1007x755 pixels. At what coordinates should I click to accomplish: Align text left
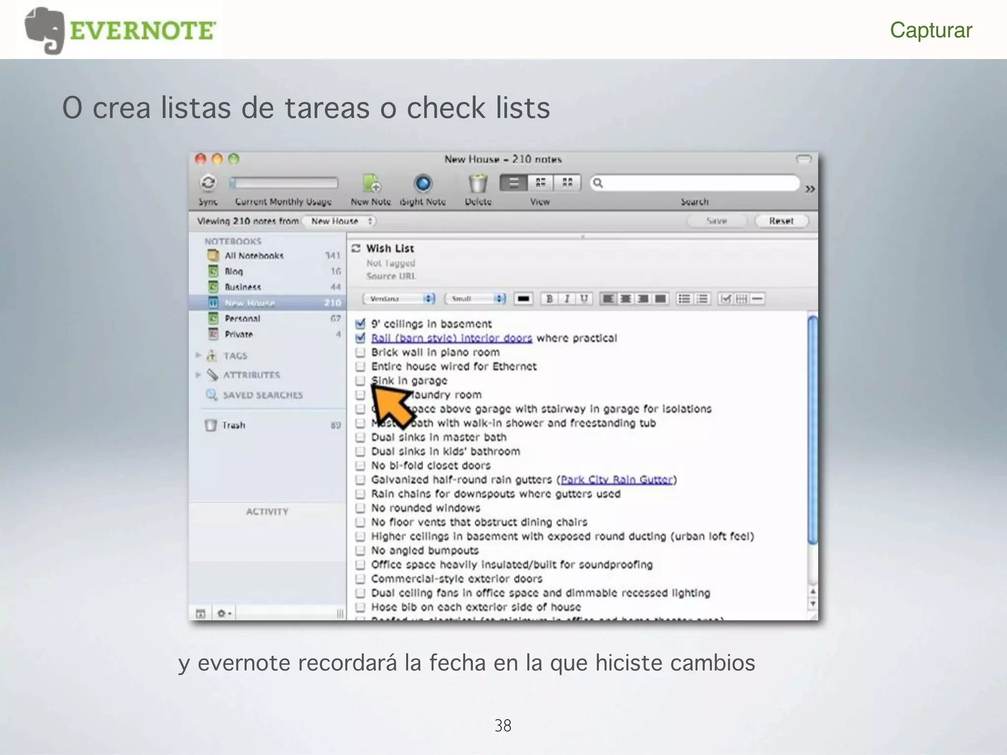(608, 298)
